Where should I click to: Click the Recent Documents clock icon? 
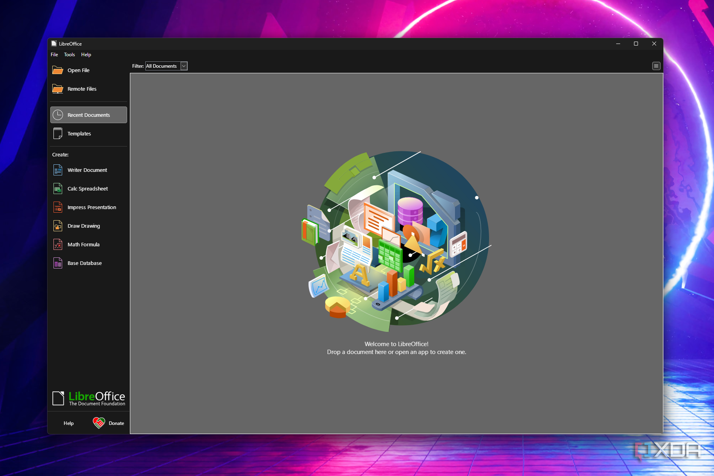click(58, 115)
